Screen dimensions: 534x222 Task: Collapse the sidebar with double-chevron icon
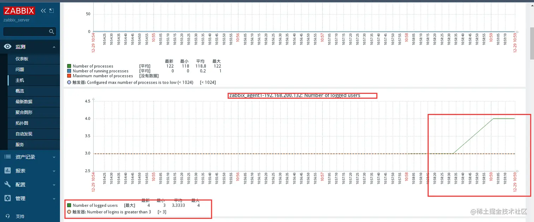43,11
